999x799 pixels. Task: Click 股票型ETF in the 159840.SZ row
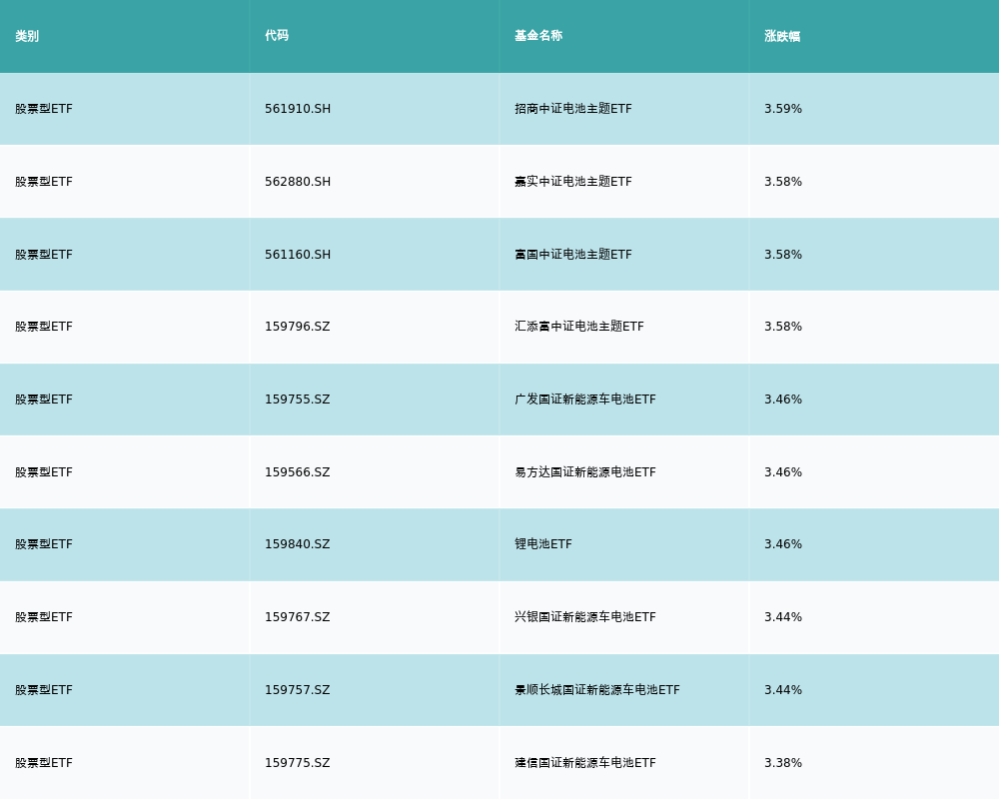coord(44,544)
